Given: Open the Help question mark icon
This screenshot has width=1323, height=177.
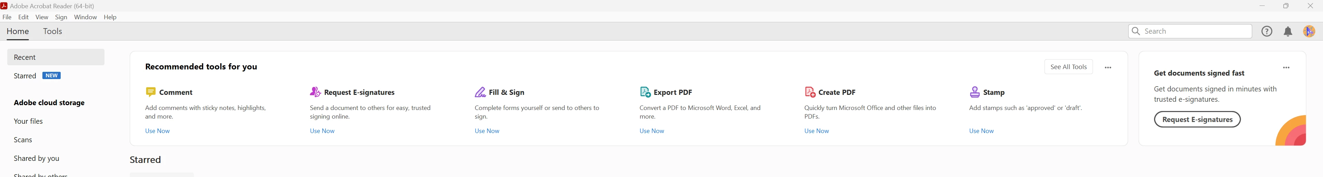Looking at the screenshot, I should tap(1267, 31).
